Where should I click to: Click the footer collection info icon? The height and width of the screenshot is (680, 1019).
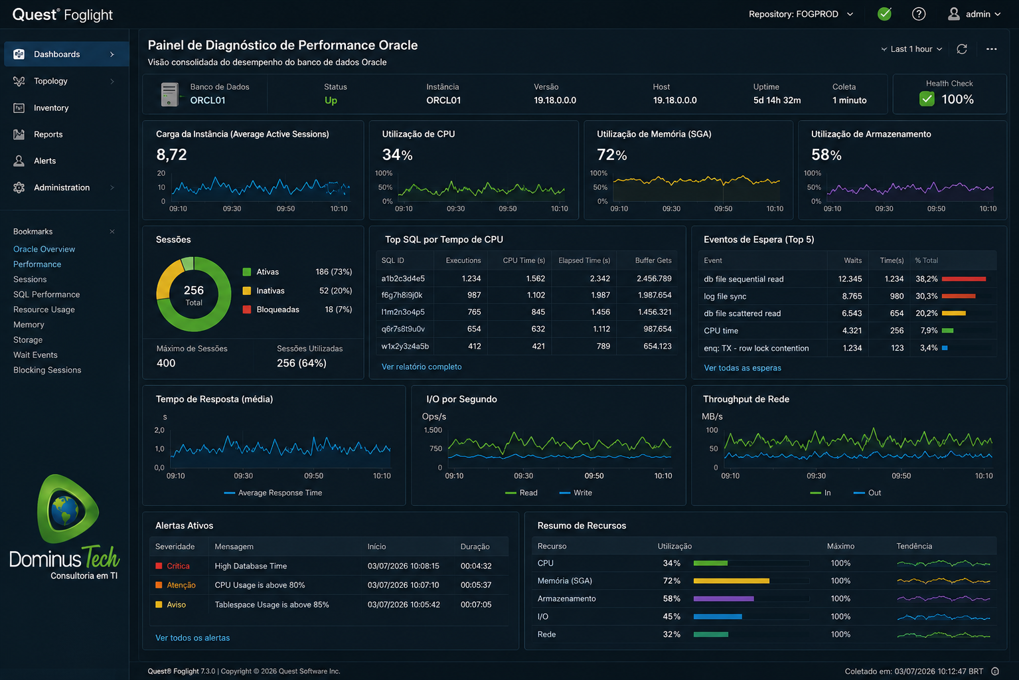pos(995,671)
